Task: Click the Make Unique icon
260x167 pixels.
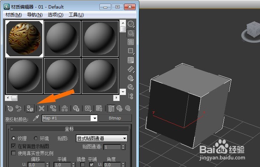Action: coord(65,108)
